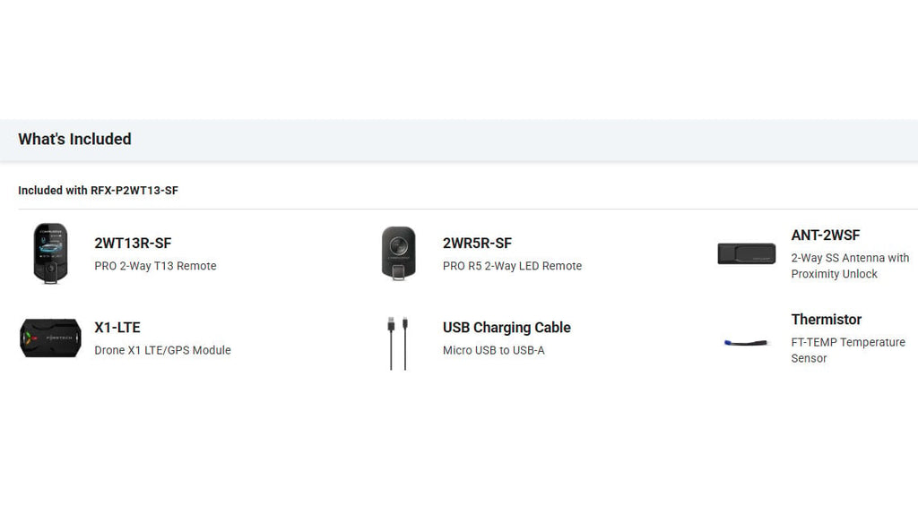
Task: Click PRO 2-Way T13 Remote description
Action: pos(155,266)
